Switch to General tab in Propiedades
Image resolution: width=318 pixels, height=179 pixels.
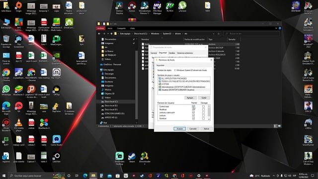(154, 53)
